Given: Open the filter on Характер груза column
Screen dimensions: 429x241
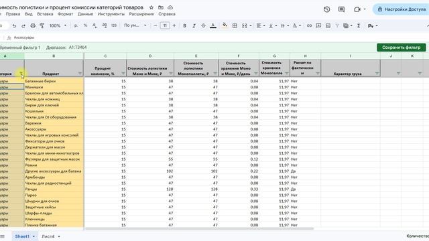Looking at the screenshot, I should tap(377, 73).
